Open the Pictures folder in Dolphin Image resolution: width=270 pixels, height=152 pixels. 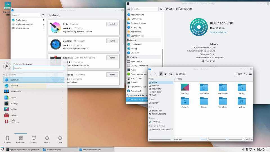[185, 102]
